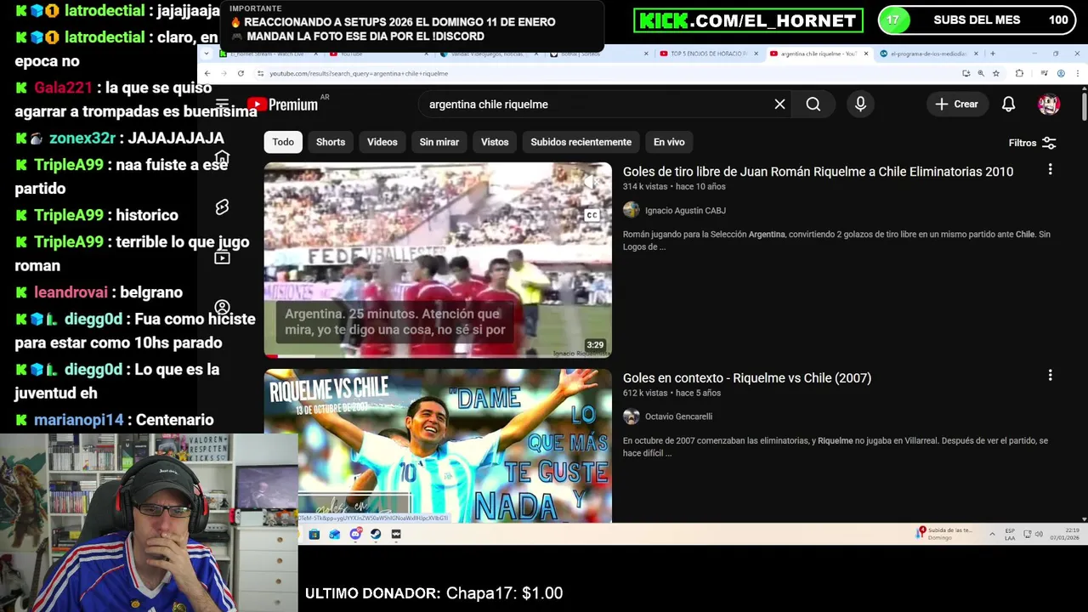Open video Goles en contexto Riquelme vs Chile
The image size is (1088, 612).
(x=747, y=378)
